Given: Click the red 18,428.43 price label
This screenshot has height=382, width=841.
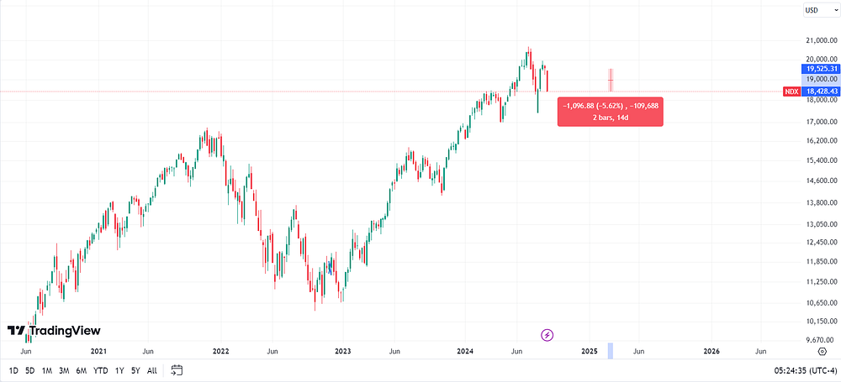Looking at the screenshot, I should pos(819,92).
